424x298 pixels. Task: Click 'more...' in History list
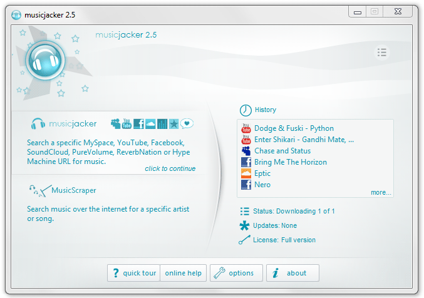pyautogui.click(x=381, y=193)
